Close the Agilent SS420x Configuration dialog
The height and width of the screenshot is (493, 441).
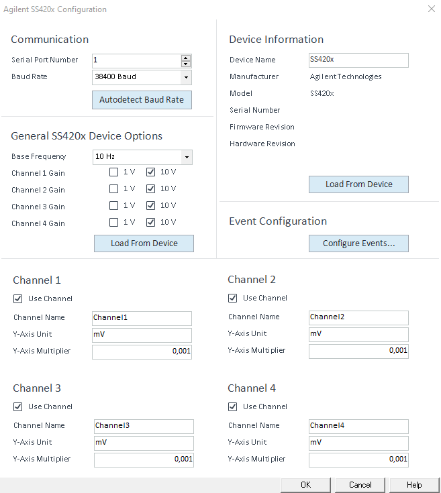click(430, 9)
